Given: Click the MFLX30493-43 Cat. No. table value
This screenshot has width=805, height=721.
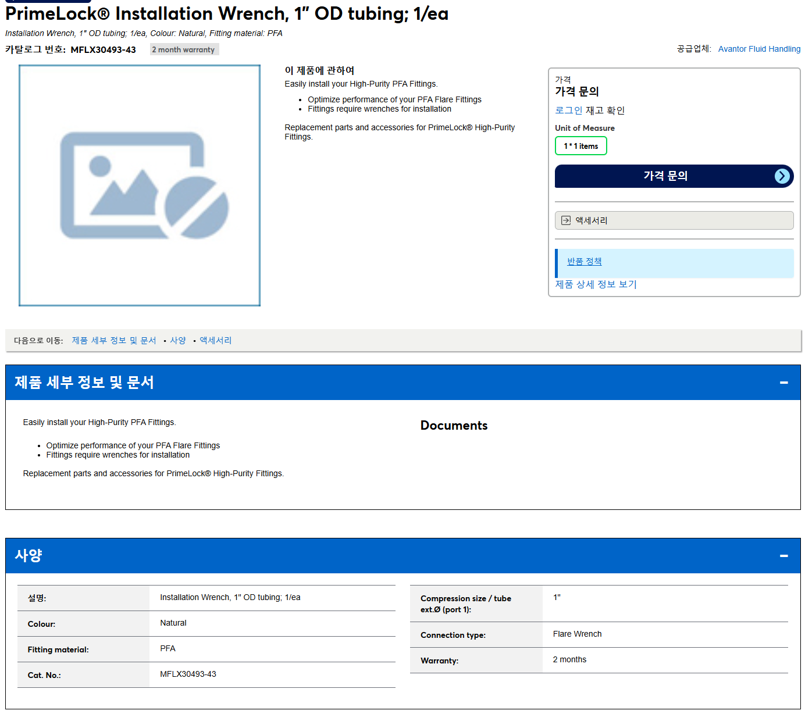Looking at the screenshot, I should [x=188, y=674].
